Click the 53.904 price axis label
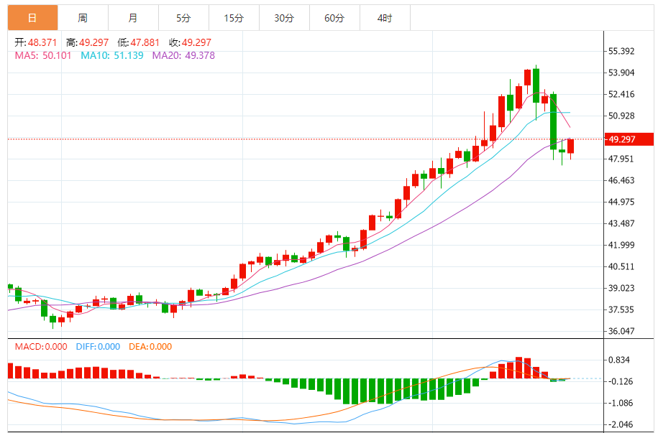The height and width of the screenshot is (433, 658). pyautogui.click(x=621, y=73)
